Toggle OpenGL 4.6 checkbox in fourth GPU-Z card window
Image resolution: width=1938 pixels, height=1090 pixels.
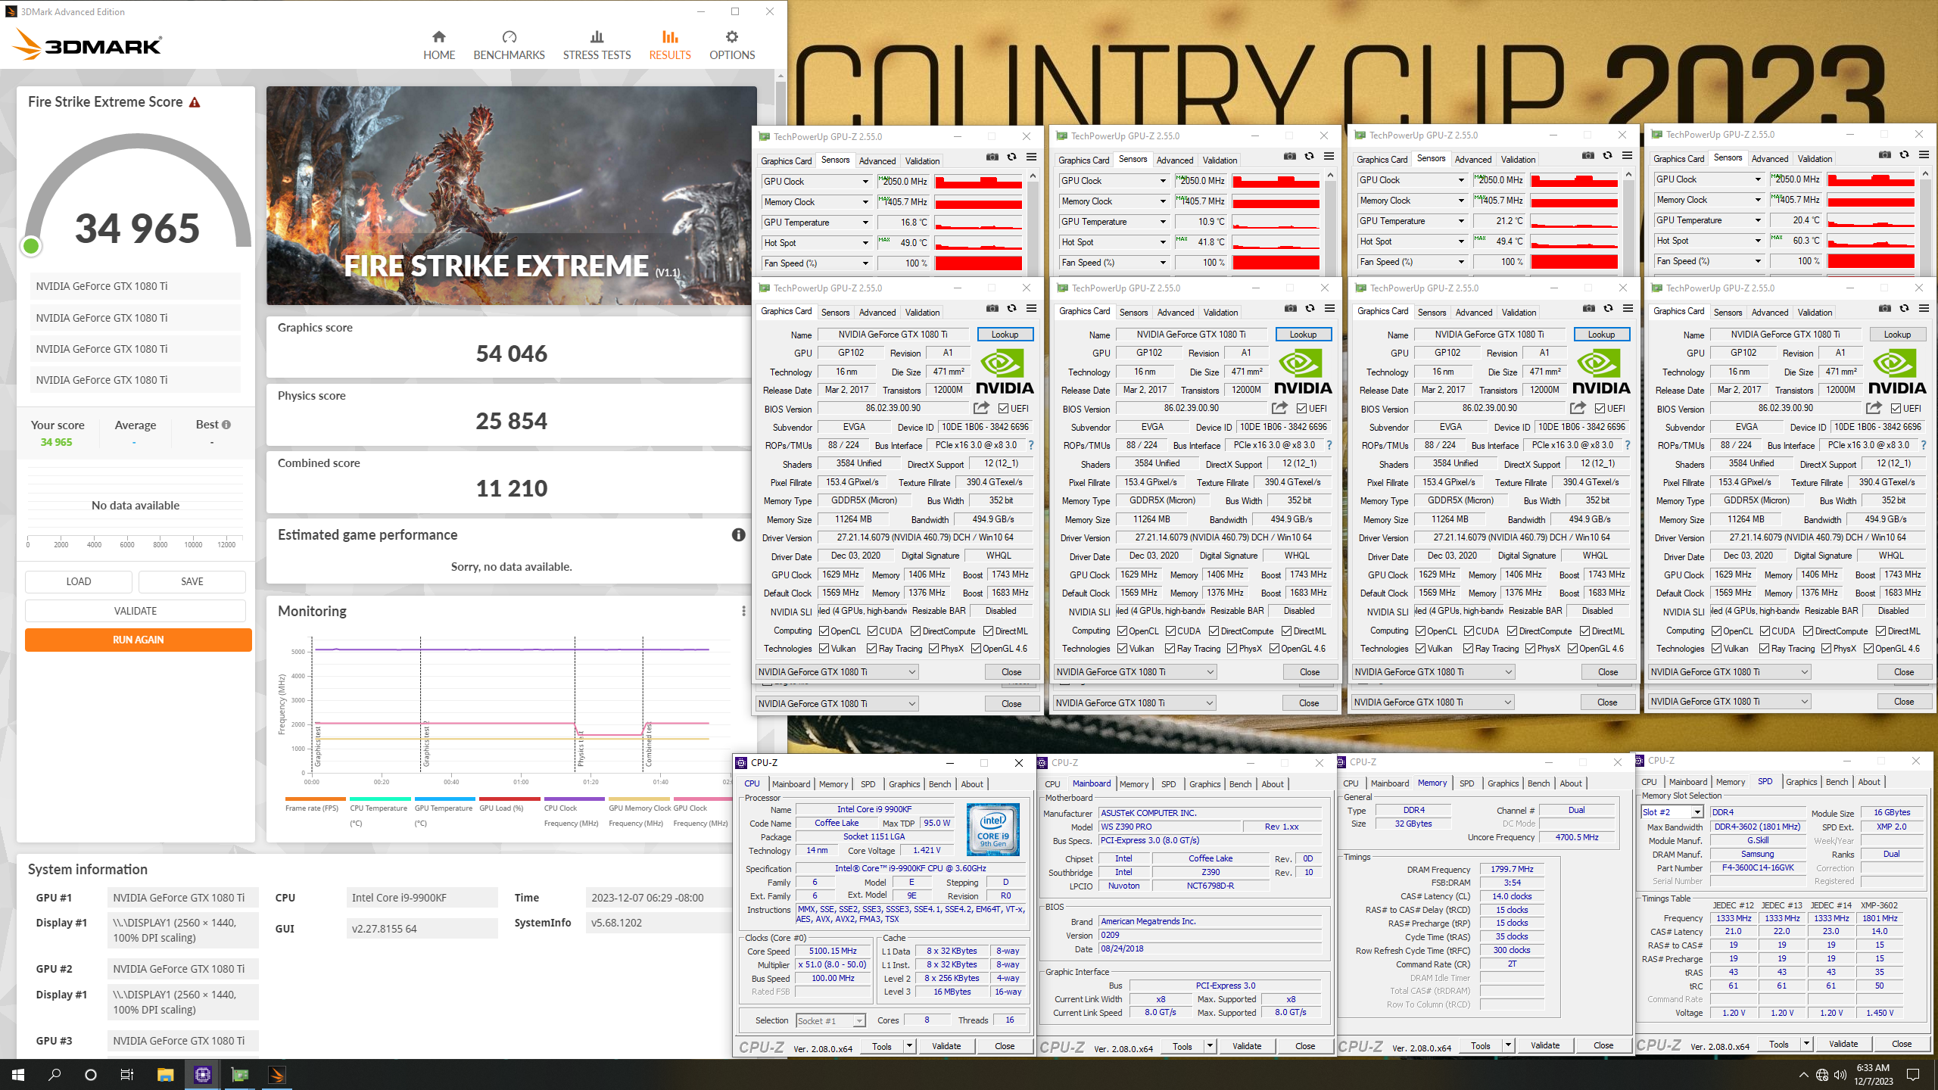(1869, 649)
